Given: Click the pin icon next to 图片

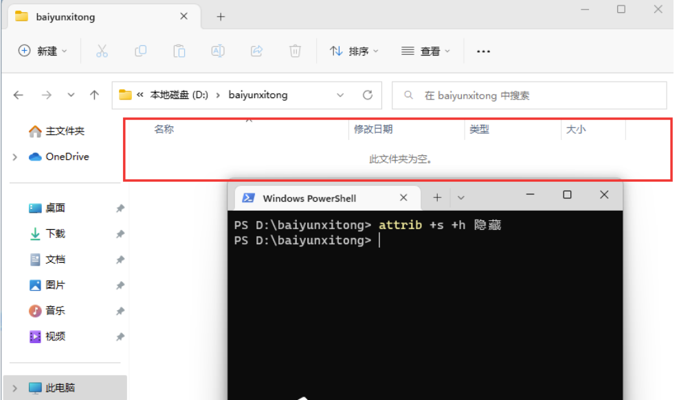Looking at the screenshot, I should (x=120, y=285).
